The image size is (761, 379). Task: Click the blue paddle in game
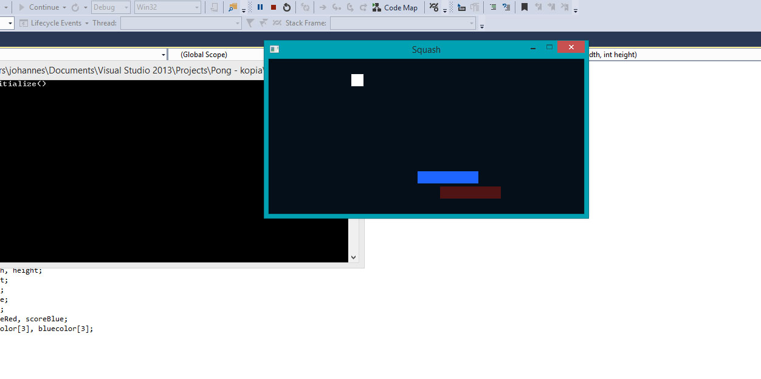tap(447, 177)
